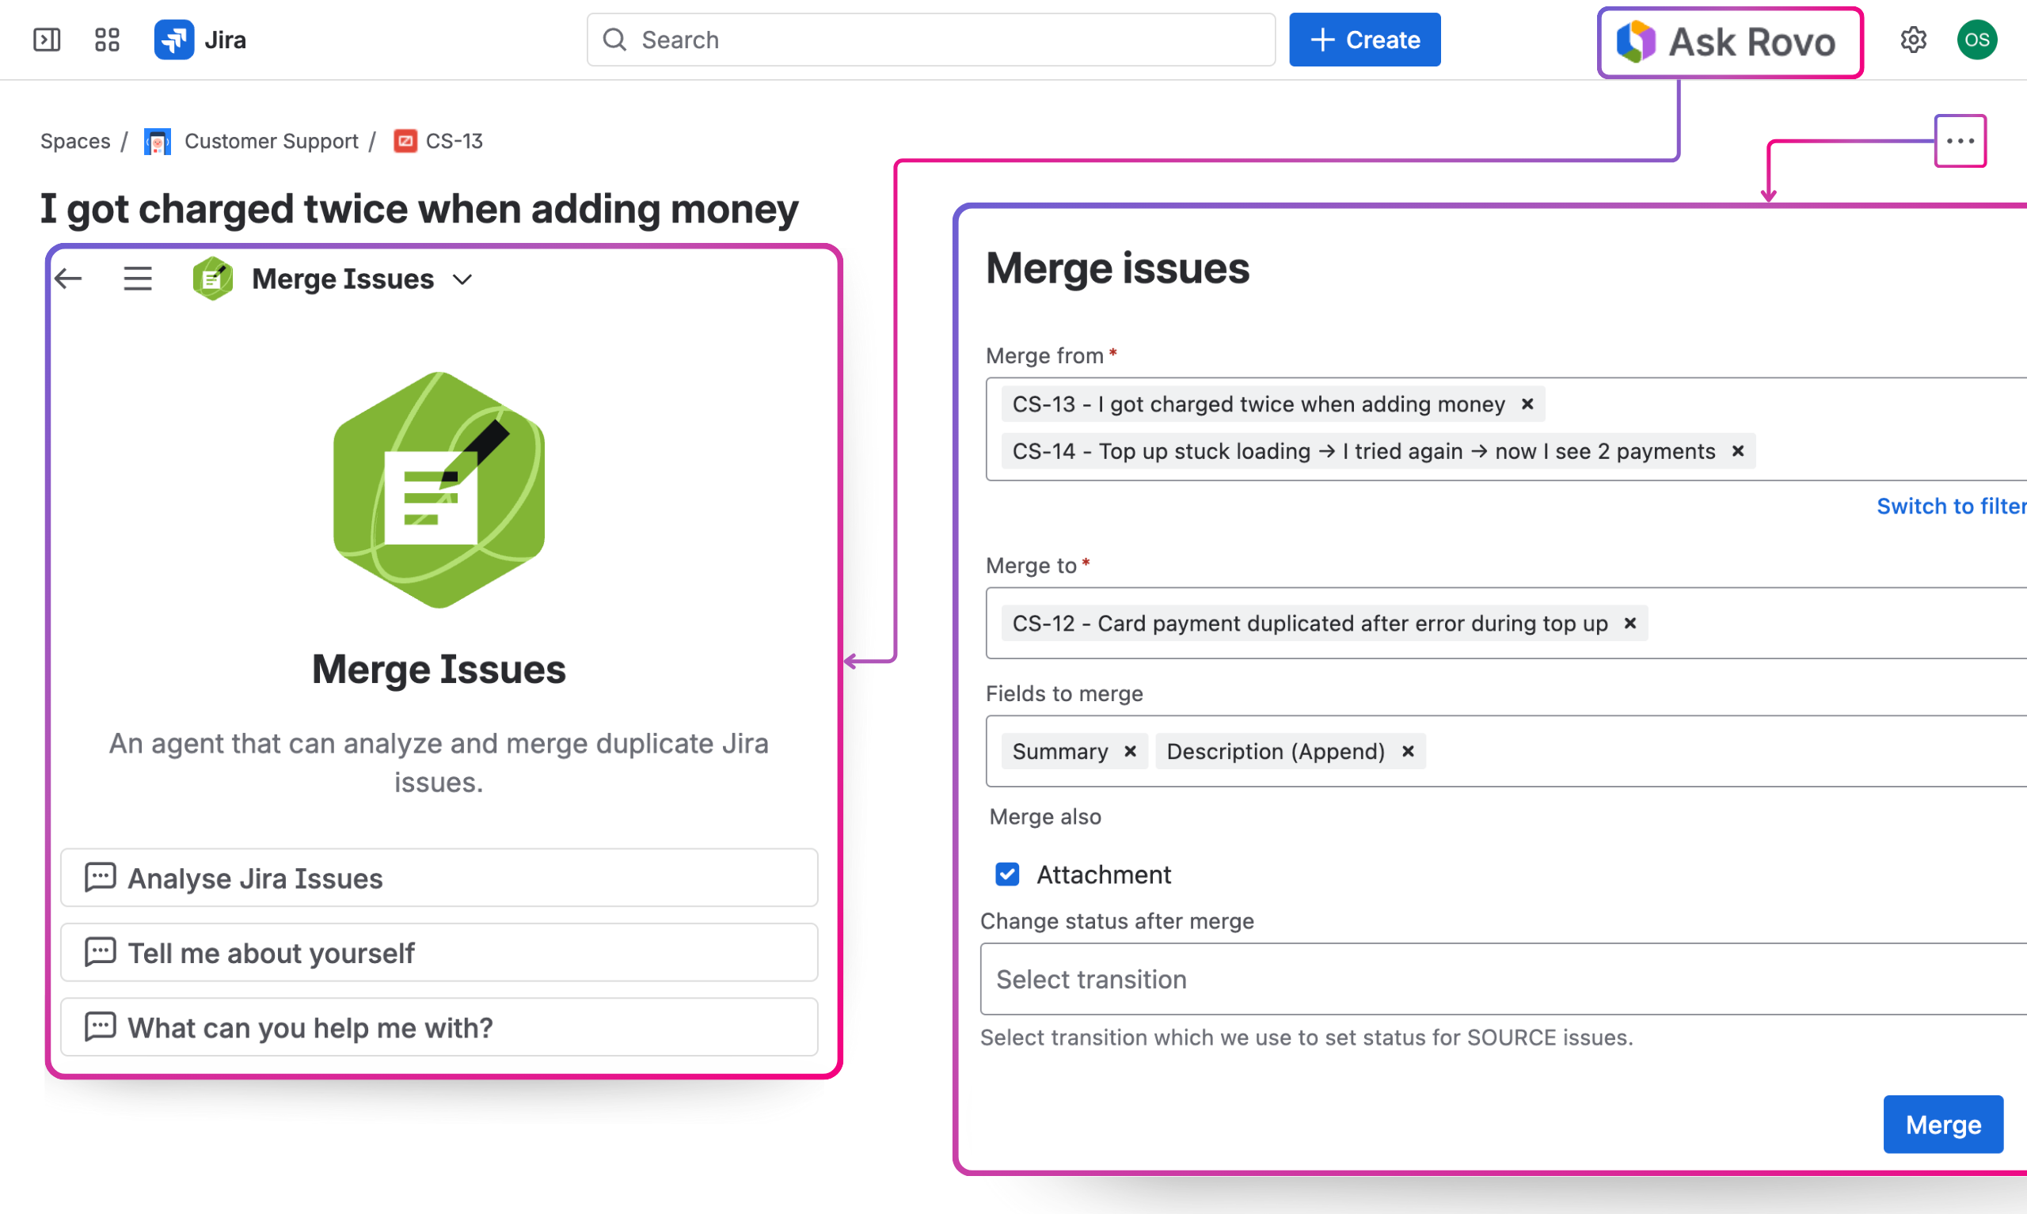The width and height of the screenshot is (2027, 1214).
Task: Click the Ask Rovo button
Action: (x=1729, y=43)
